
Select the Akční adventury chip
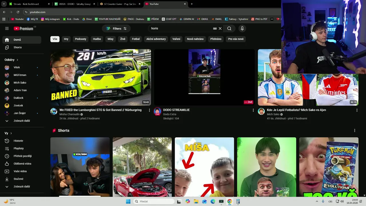(x=156, y=39)
